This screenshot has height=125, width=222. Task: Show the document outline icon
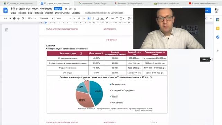click(x=7, y=30)
